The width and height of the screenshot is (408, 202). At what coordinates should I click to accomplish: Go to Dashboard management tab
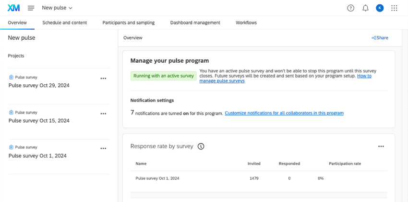click(x=195, y=22)
